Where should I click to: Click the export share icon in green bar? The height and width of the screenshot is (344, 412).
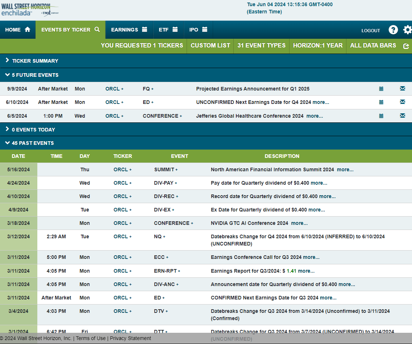406,46
